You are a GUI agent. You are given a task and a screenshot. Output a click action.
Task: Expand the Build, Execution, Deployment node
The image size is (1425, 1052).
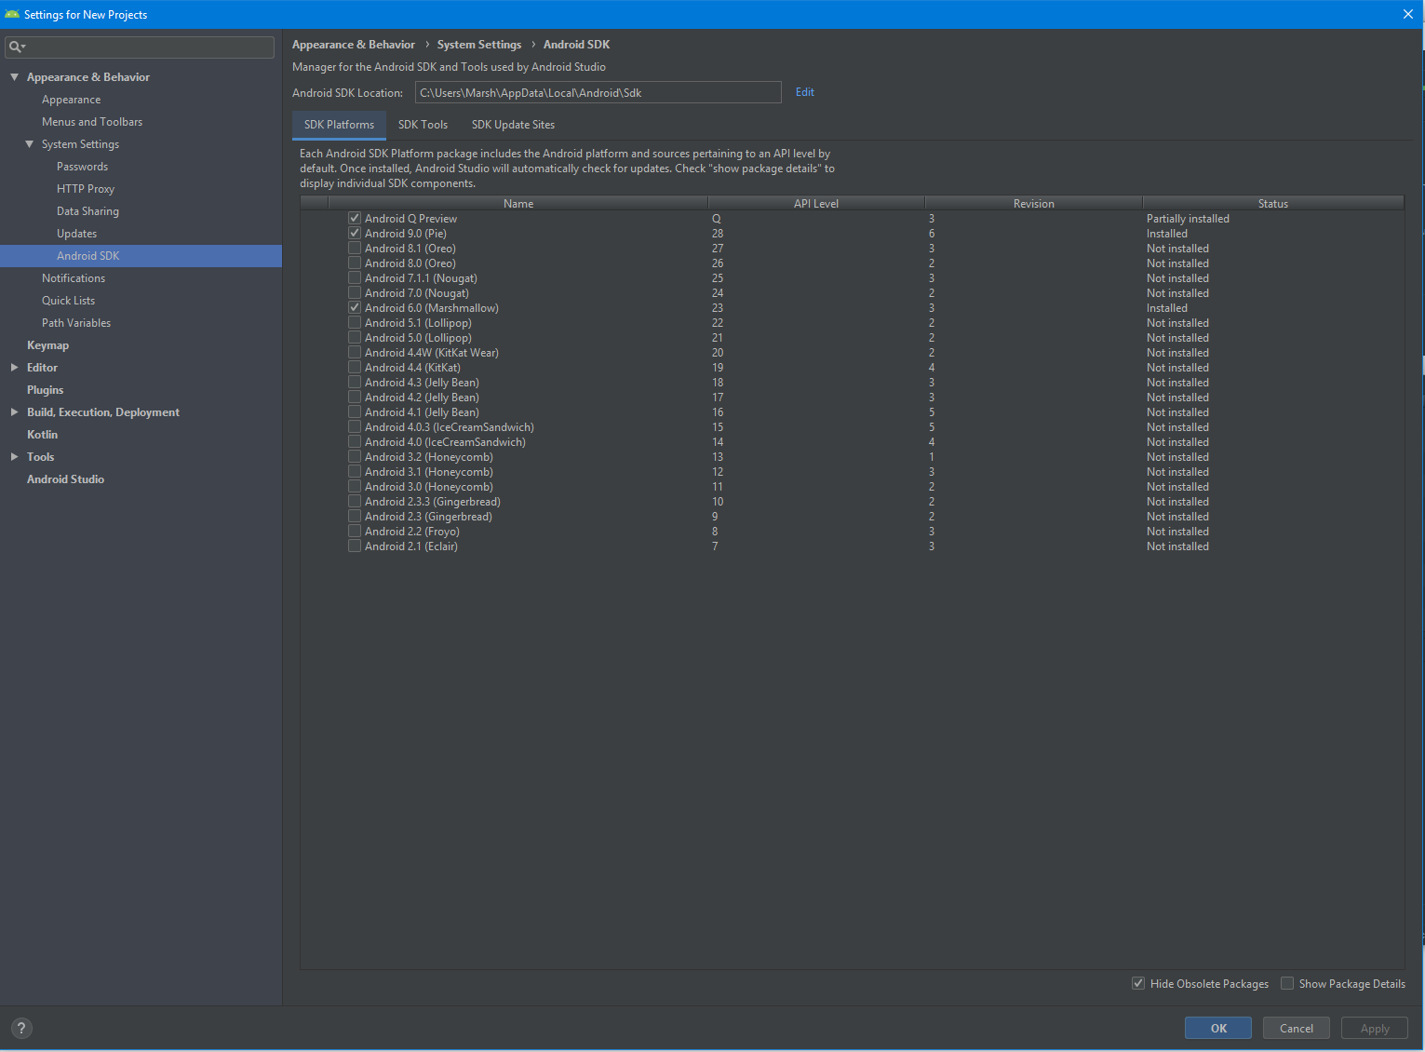click(14, 412)
